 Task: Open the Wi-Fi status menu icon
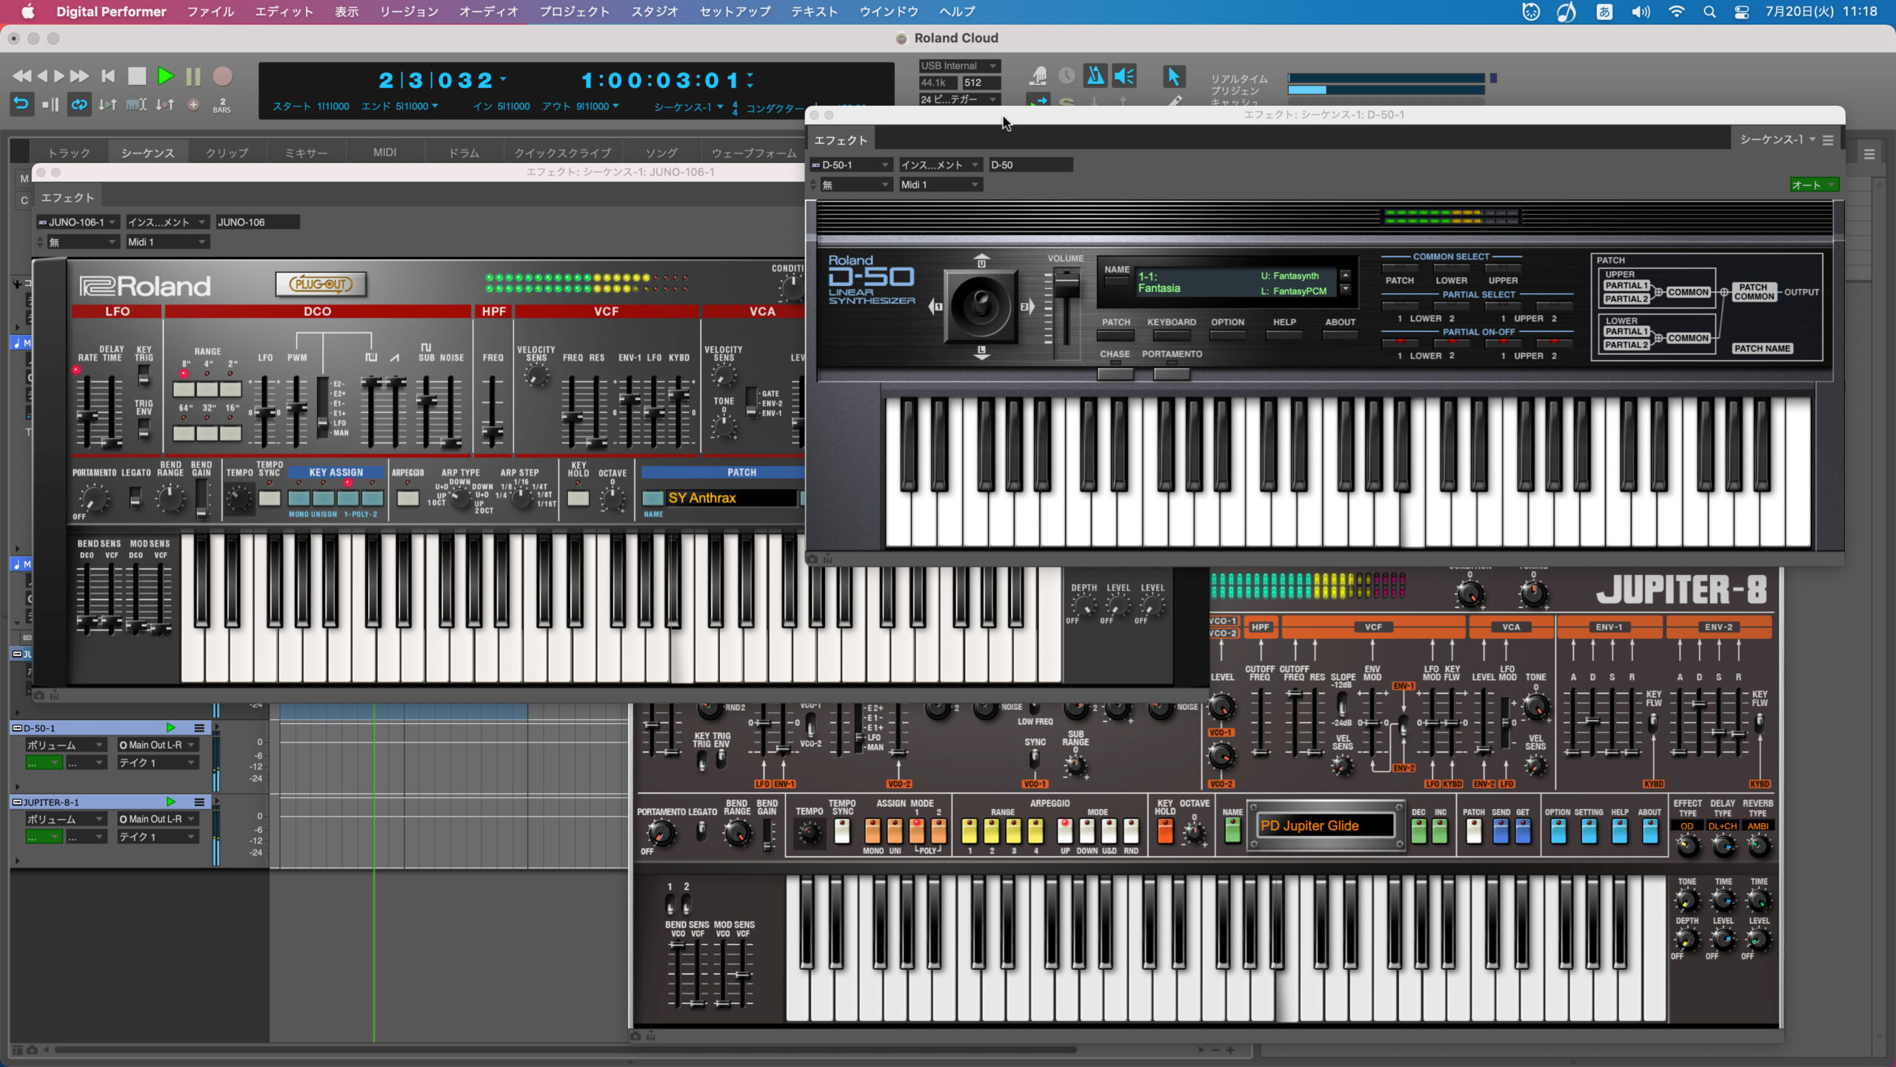pyautogui.click(x=1676, y=12)
